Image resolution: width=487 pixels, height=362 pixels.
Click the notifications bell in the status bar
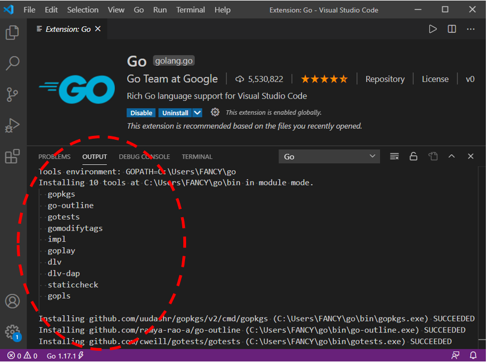pos(473,355)
